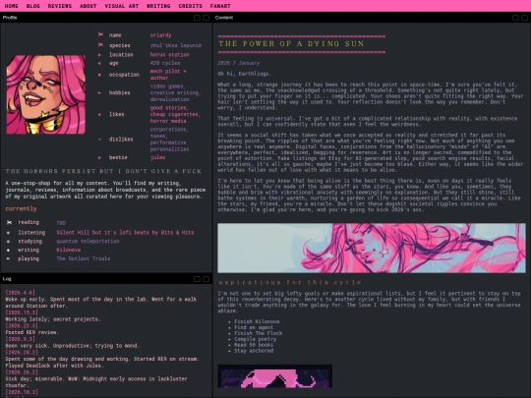The width and height of the screenshot is (531, 398).
Task: Open the Kilonova writing link
Action: coord(69,251)
